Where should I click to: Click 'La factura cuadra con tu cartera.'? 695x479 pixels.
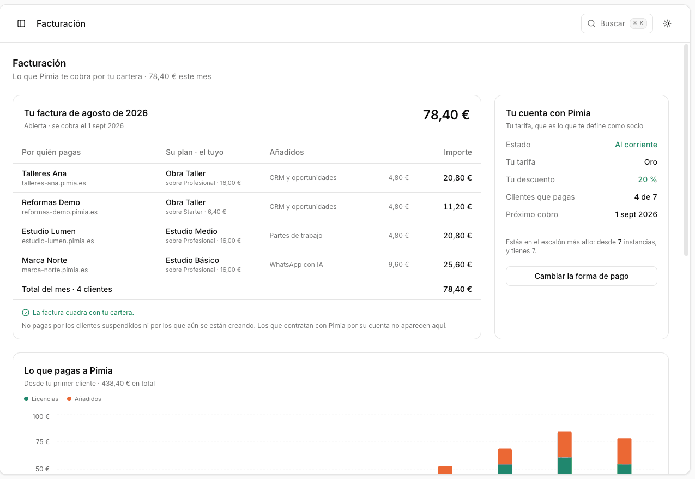(83, 313)
